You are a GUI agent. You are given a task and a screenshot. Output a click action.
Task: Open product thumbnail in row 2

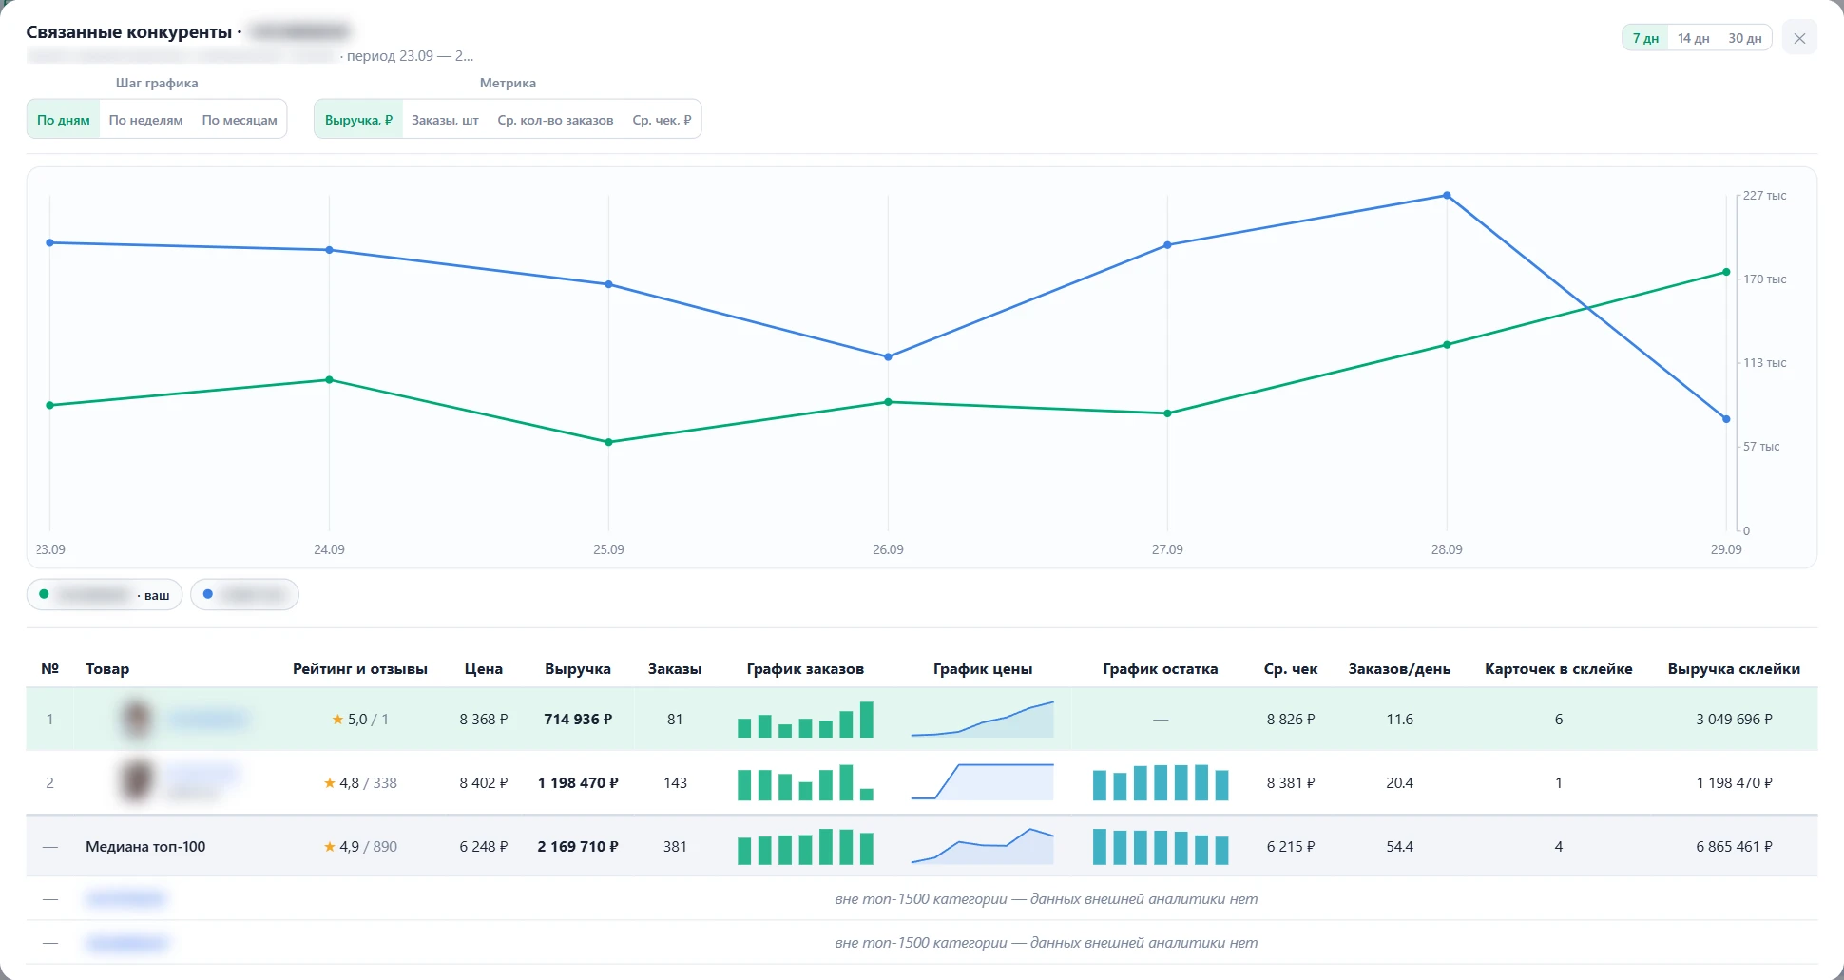click(137, 781)
